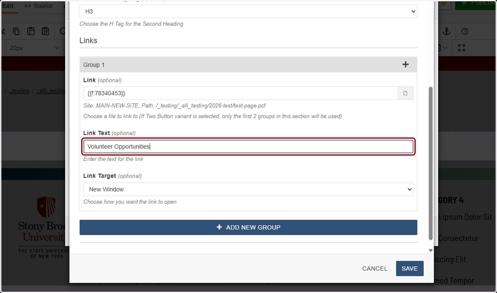Image resolution: width=497 pixels, height=293 pixels.
Task: Click the Save button
Action: (410, 269)
